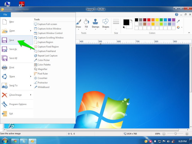Click the Color Picker eyedropper icon
Viewport: 192px width, 144px height.
35,60
